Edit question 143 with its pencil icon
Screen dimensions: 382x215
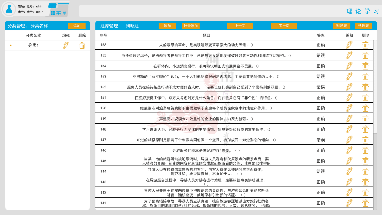pos(349,182)
